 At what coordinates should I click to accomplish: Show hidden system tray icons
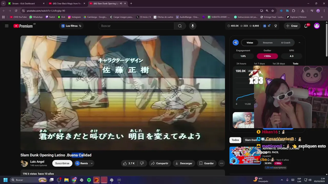click(x=282, y=180)
